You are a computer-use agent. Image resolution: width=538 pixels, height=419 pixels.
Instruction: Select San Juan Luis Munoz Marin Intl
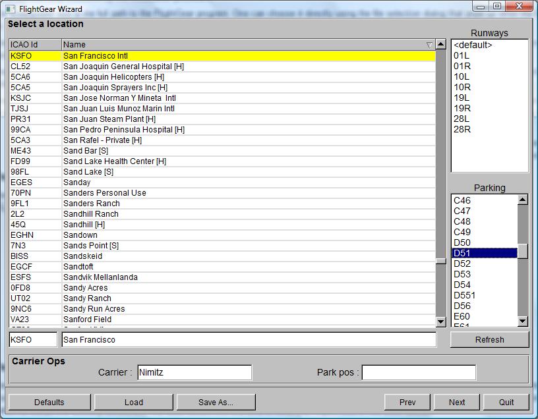click(x=222, y=109)
